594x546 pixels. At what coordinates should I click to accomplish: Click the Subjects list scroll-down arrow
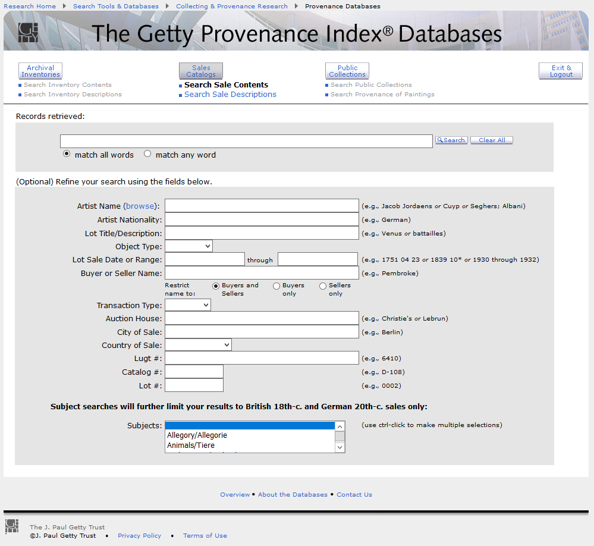(340, 447)
